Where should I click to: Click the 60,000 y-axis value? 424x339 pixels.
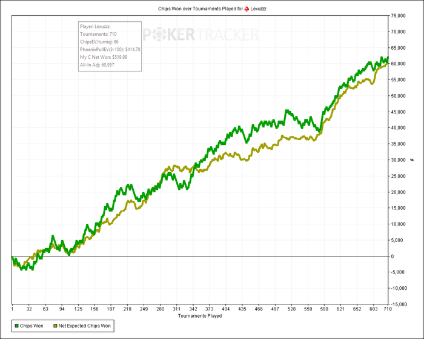(399, 64)
